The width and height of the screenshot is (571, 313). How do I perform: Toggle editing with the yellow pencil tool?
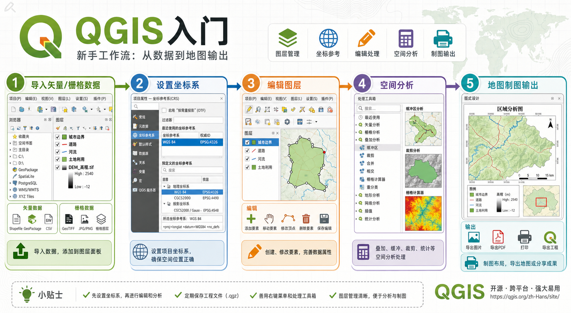coord(249,109)
